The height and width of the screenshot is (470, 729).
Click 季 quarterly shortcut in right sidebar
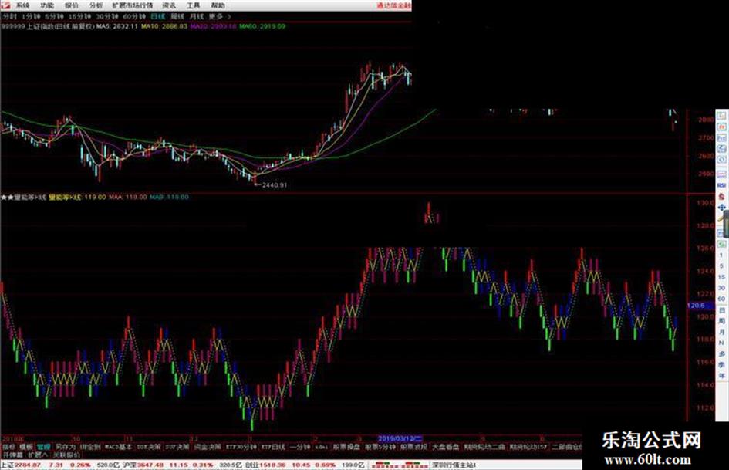pos(721,364)
